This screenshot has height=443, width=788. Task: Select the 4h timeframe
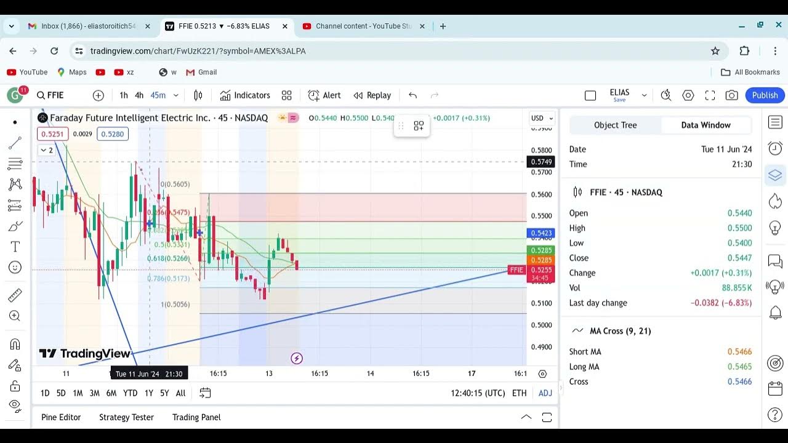(139, 95)
